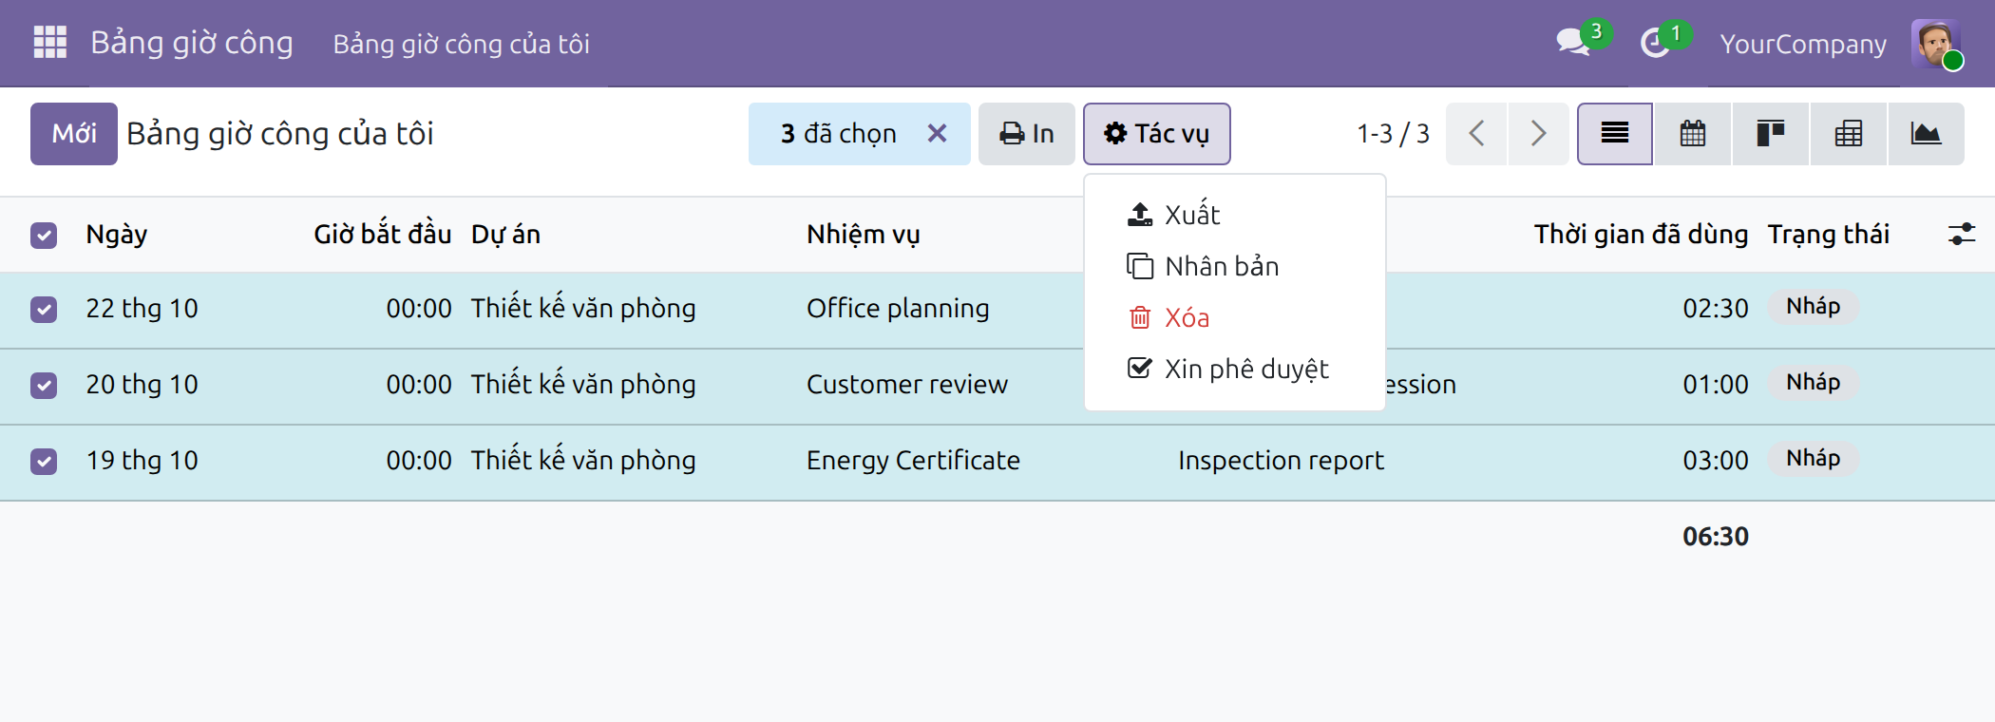Open the Office planning task cell
Viewport: 1995px width, 722px height.
[x=898, y=309]
